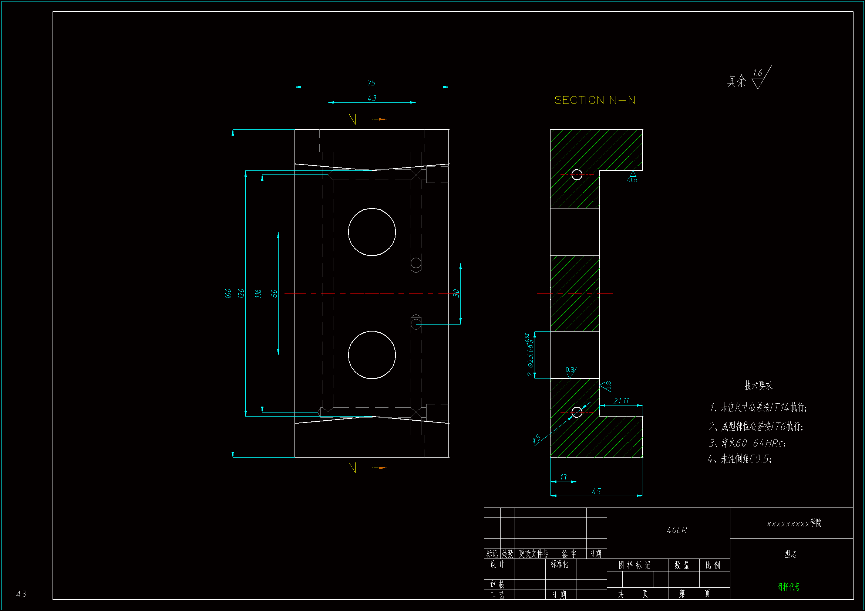
Task: Click the A3 sheet size label
Action: pyautogui.click(x=21, y=594)
